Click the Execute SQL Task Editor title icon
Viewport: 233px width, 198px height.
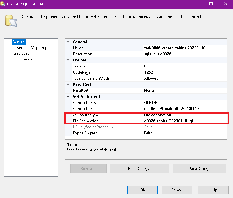coord(4,4)
